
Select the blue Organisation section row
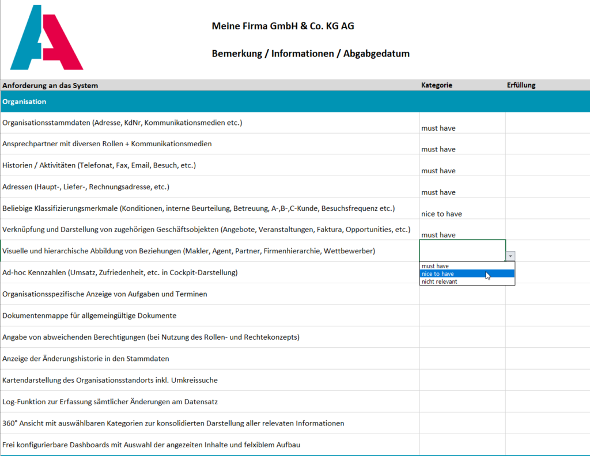[x=295, y=101]
